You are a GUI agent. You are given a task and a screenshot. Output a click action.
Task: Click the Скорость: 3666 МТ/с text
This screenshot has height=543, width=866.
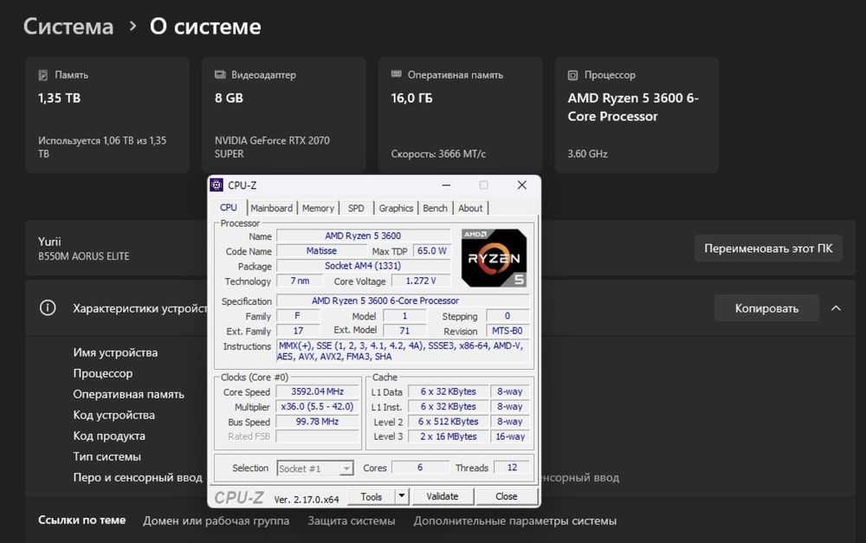pyautogui.click(x=438, y=153)
